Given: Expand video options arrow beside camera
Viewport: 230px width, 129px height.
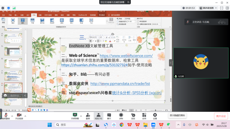Looking at the screenshot, I should pyautogui.click(x=25, y=115).
